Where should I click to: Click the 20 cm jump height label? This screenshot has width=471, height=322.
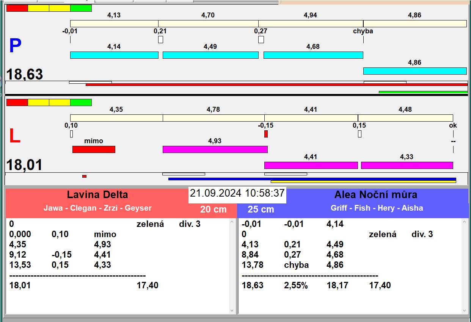[x=213, y=209]
